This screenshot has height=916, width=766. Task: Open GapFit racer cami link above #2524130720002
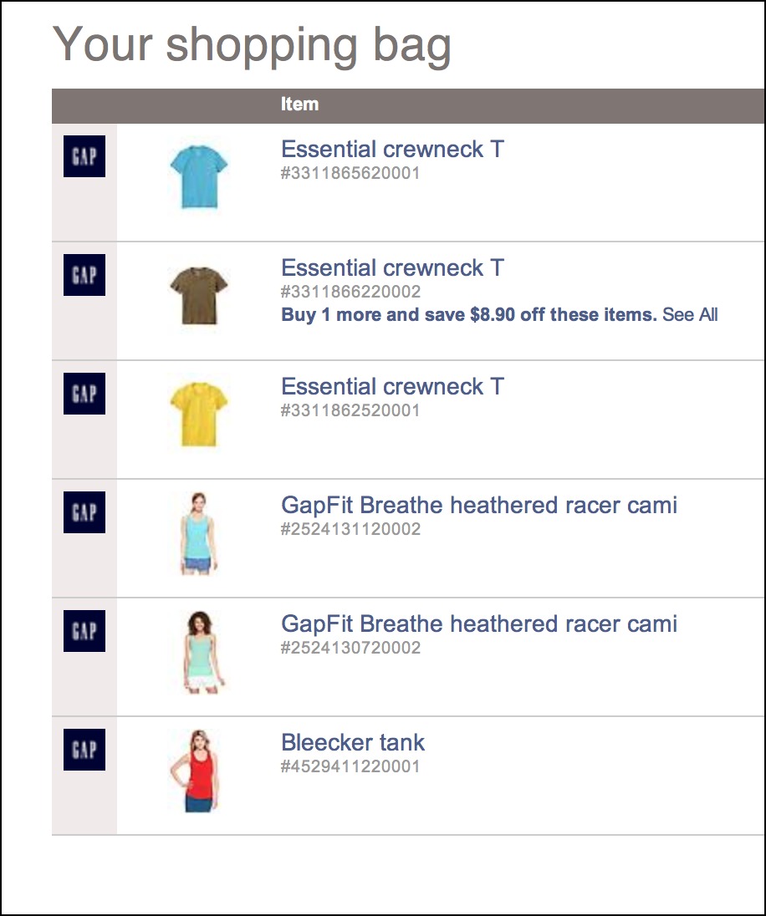[x=478, y=624]
